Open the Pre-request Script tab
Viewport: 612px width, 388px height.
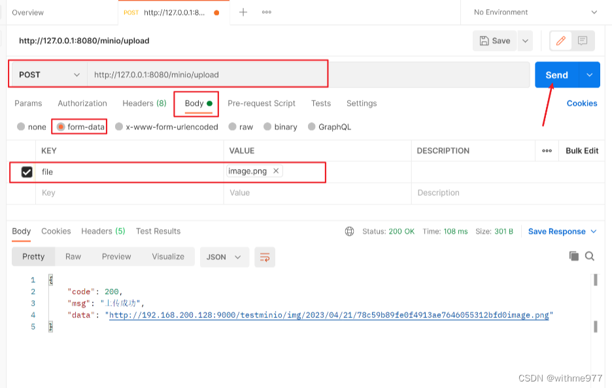[x=262, y=103]
